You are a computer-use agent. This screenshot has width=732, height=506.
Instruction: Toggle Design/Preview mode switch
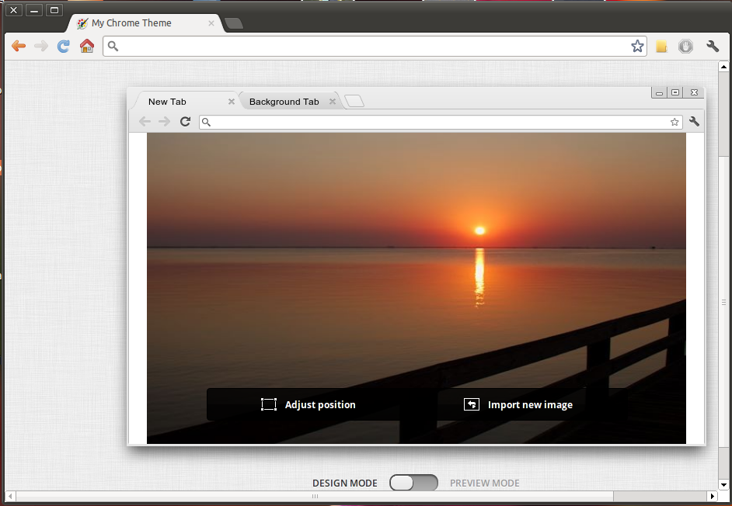coord(413,483)
